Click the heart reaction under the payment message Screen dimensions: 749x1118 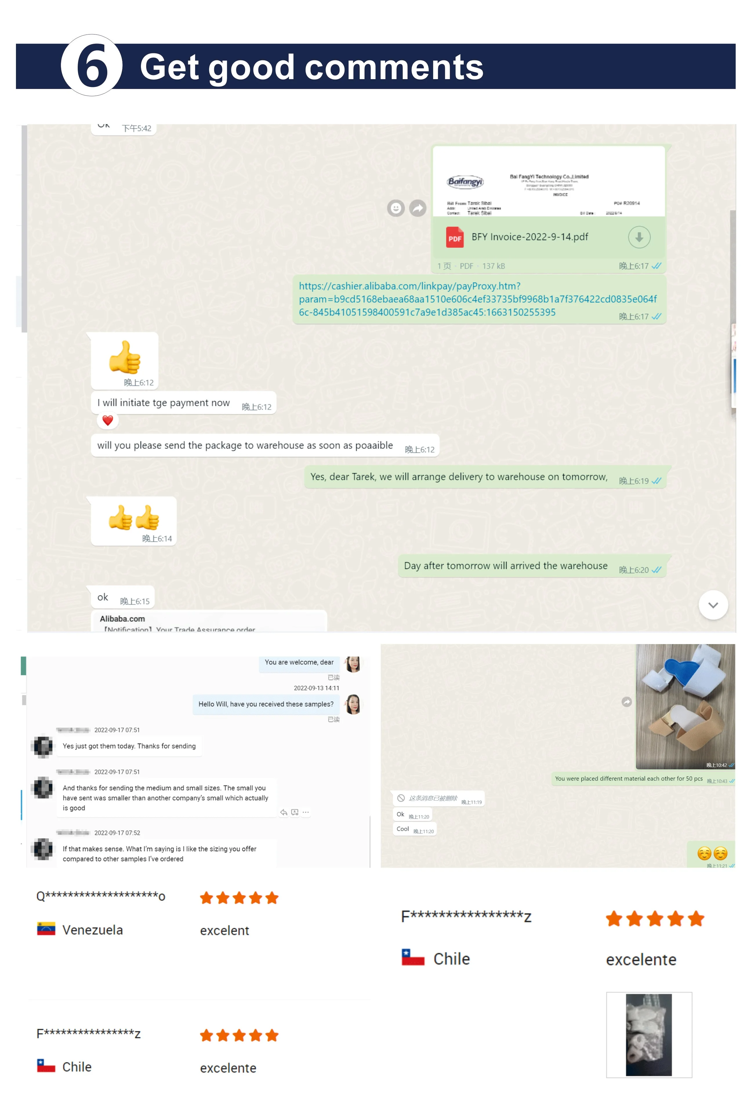click(x=108, y=420)
